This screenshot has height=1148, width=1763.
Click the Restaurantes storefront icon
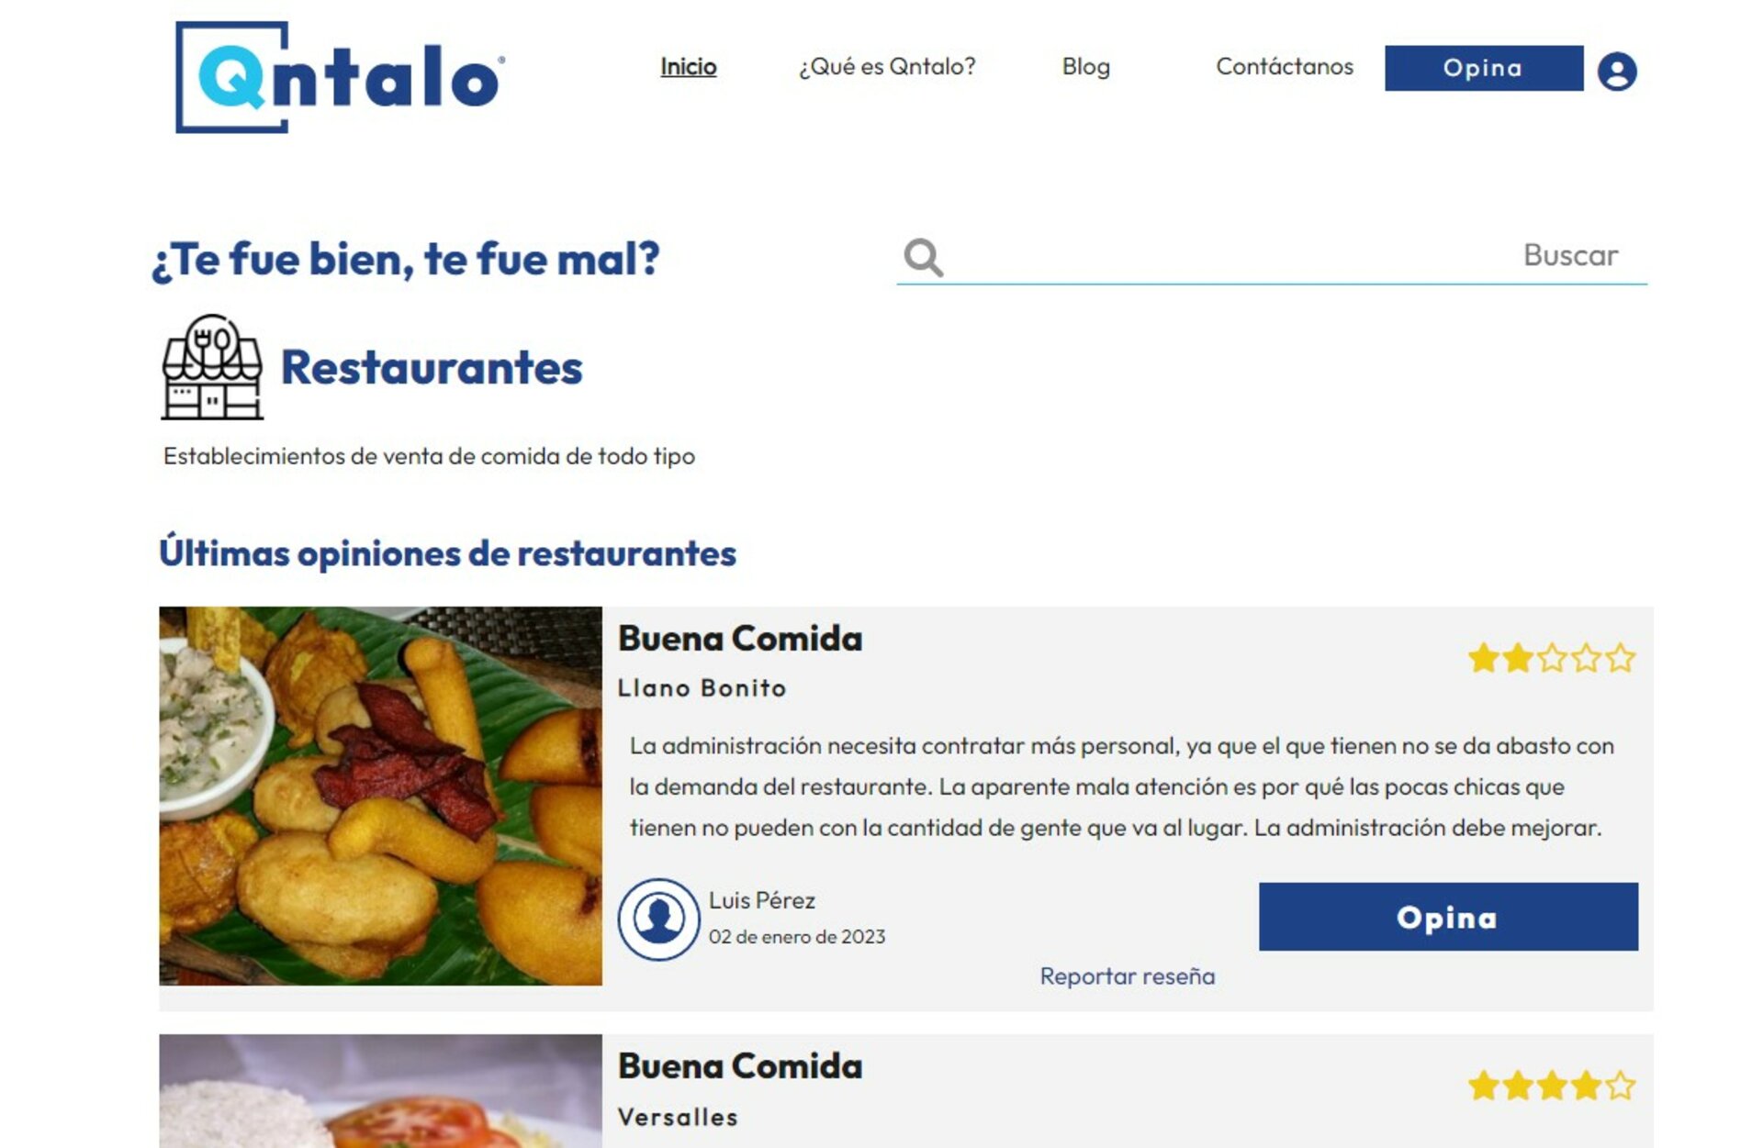point(212,367)
